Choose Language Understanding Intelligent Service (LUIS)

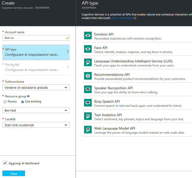click(x=133, y=61)
